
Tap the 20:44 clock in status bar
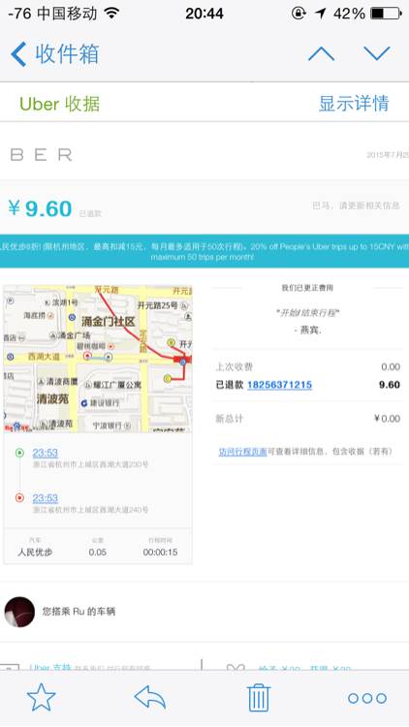coord(204,14)
